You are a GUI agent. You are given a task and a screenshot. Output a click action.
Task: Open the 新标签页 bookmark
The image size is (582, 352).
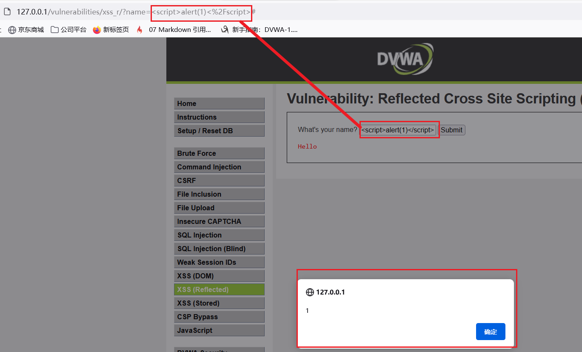coord(111,30)
